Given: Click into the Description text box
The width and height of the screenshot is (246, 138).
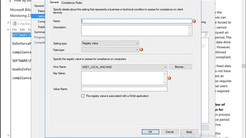Looking at the screenshot, I should click(x=135, y=31).
